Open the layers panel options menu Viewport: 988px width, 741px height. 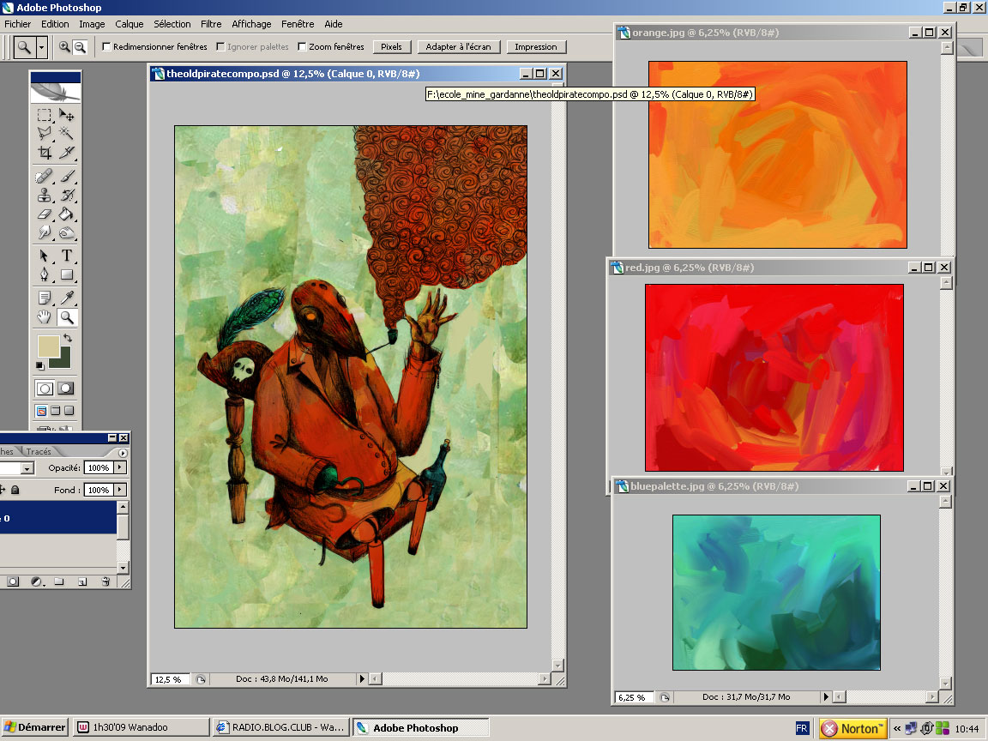point(123,453)
